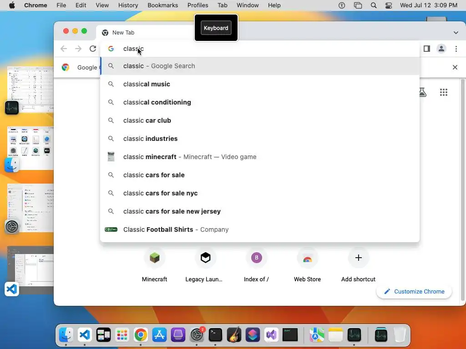Open the Bookmarks menu
This screenshot has height=349, width=466.
coord(162,5)
